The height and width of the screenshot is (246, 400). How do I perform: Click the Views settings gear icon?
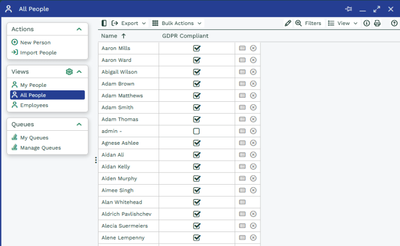(69, 72)
